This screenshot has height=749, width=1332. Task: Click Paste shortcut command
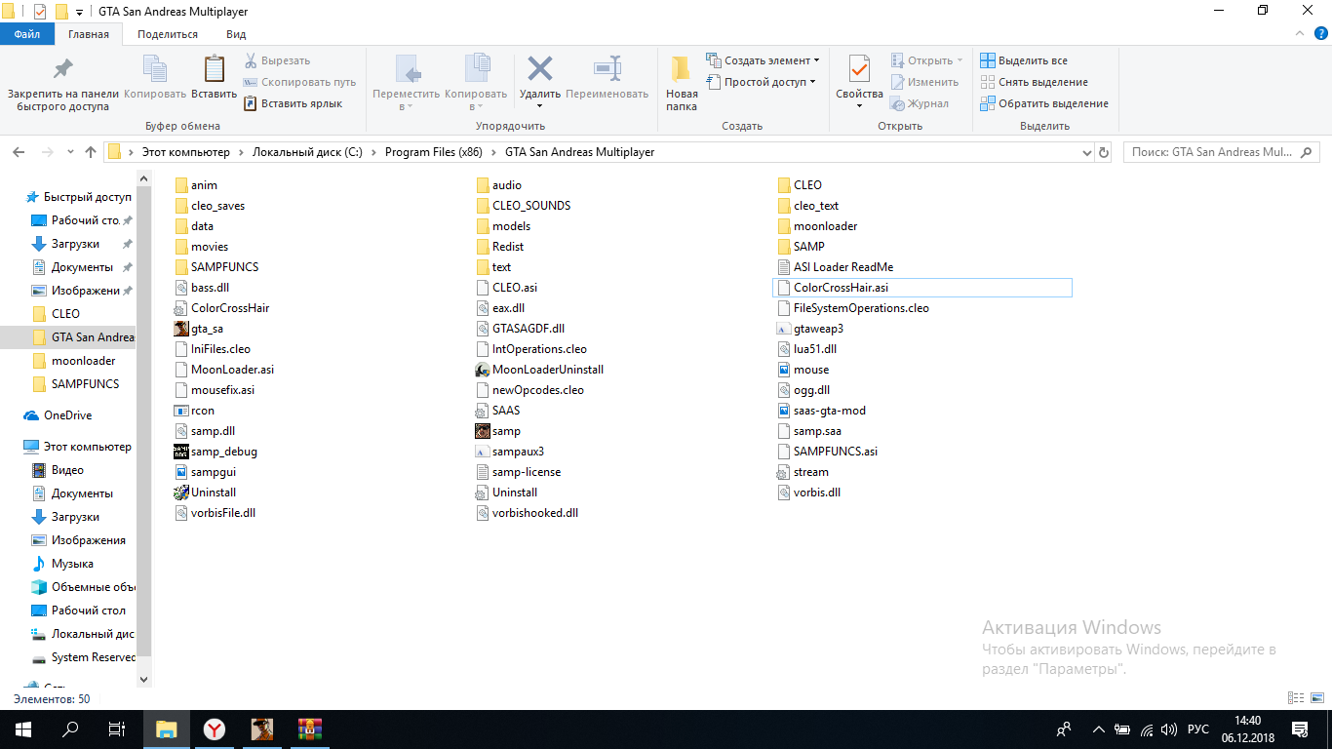[x=293, y=103]
